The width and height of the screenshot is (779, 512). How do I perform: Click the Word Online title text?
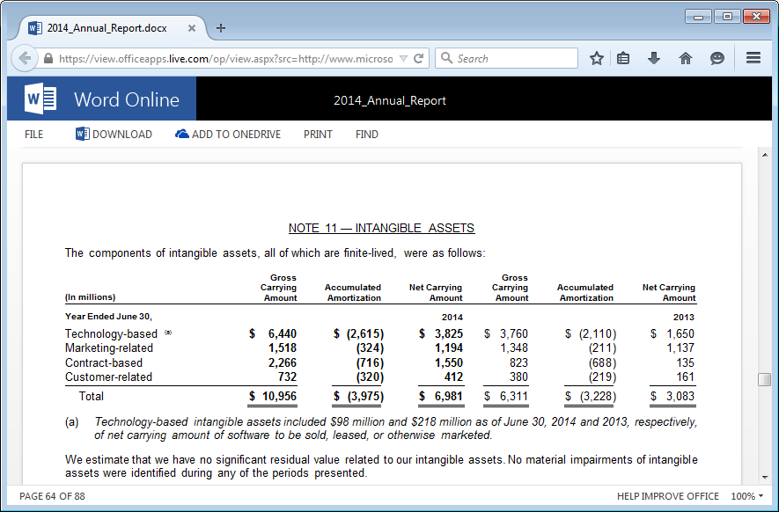[x=127, y=99]
